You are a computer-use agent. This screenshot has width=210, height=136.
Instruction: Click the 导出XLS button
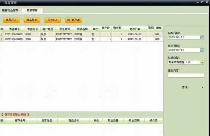click(53, 20)
